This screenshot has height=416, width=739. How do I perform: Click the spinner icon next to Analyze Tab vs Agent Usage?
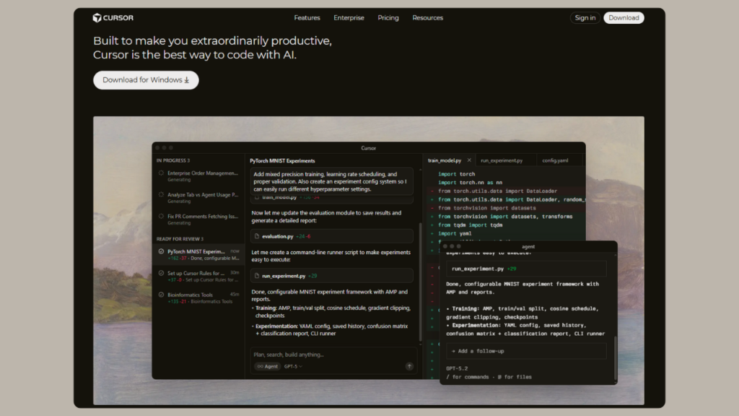pyautogui.click(x=161, y=194)
